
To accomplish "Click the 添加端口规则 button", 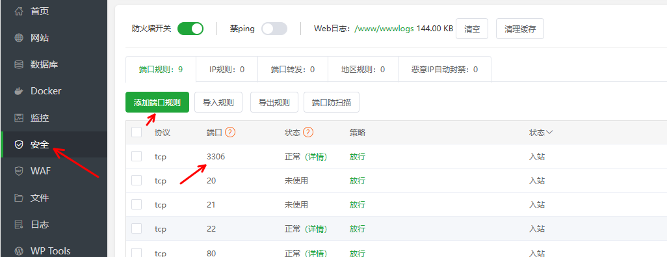I will pos(157,102).
